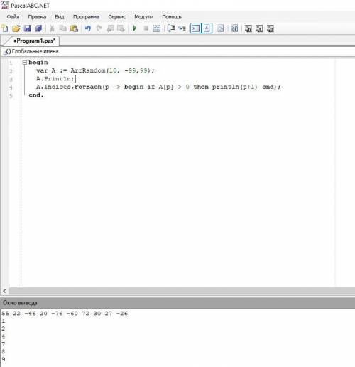
Task: Click the Stop program square icon
Action: (146, 28)
